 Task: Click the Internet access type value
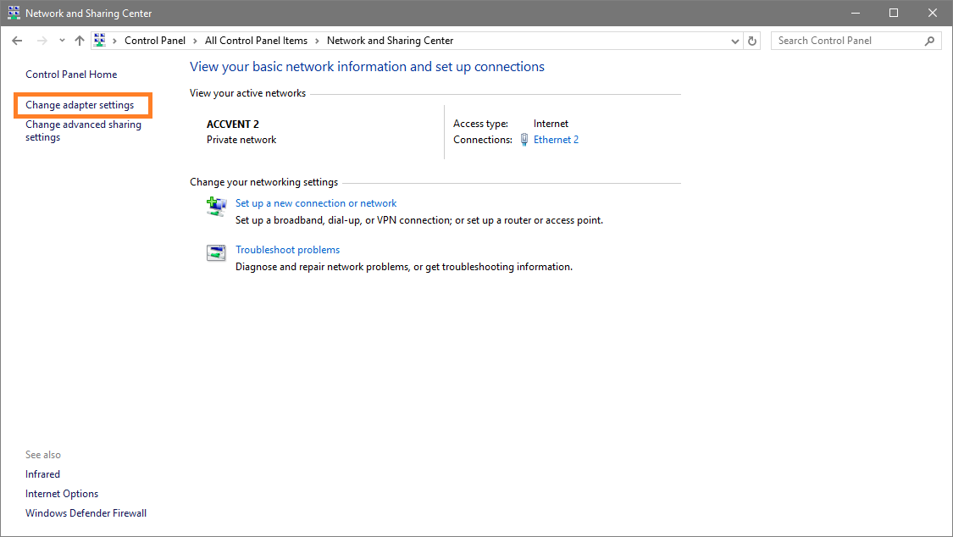pos(551,124)
